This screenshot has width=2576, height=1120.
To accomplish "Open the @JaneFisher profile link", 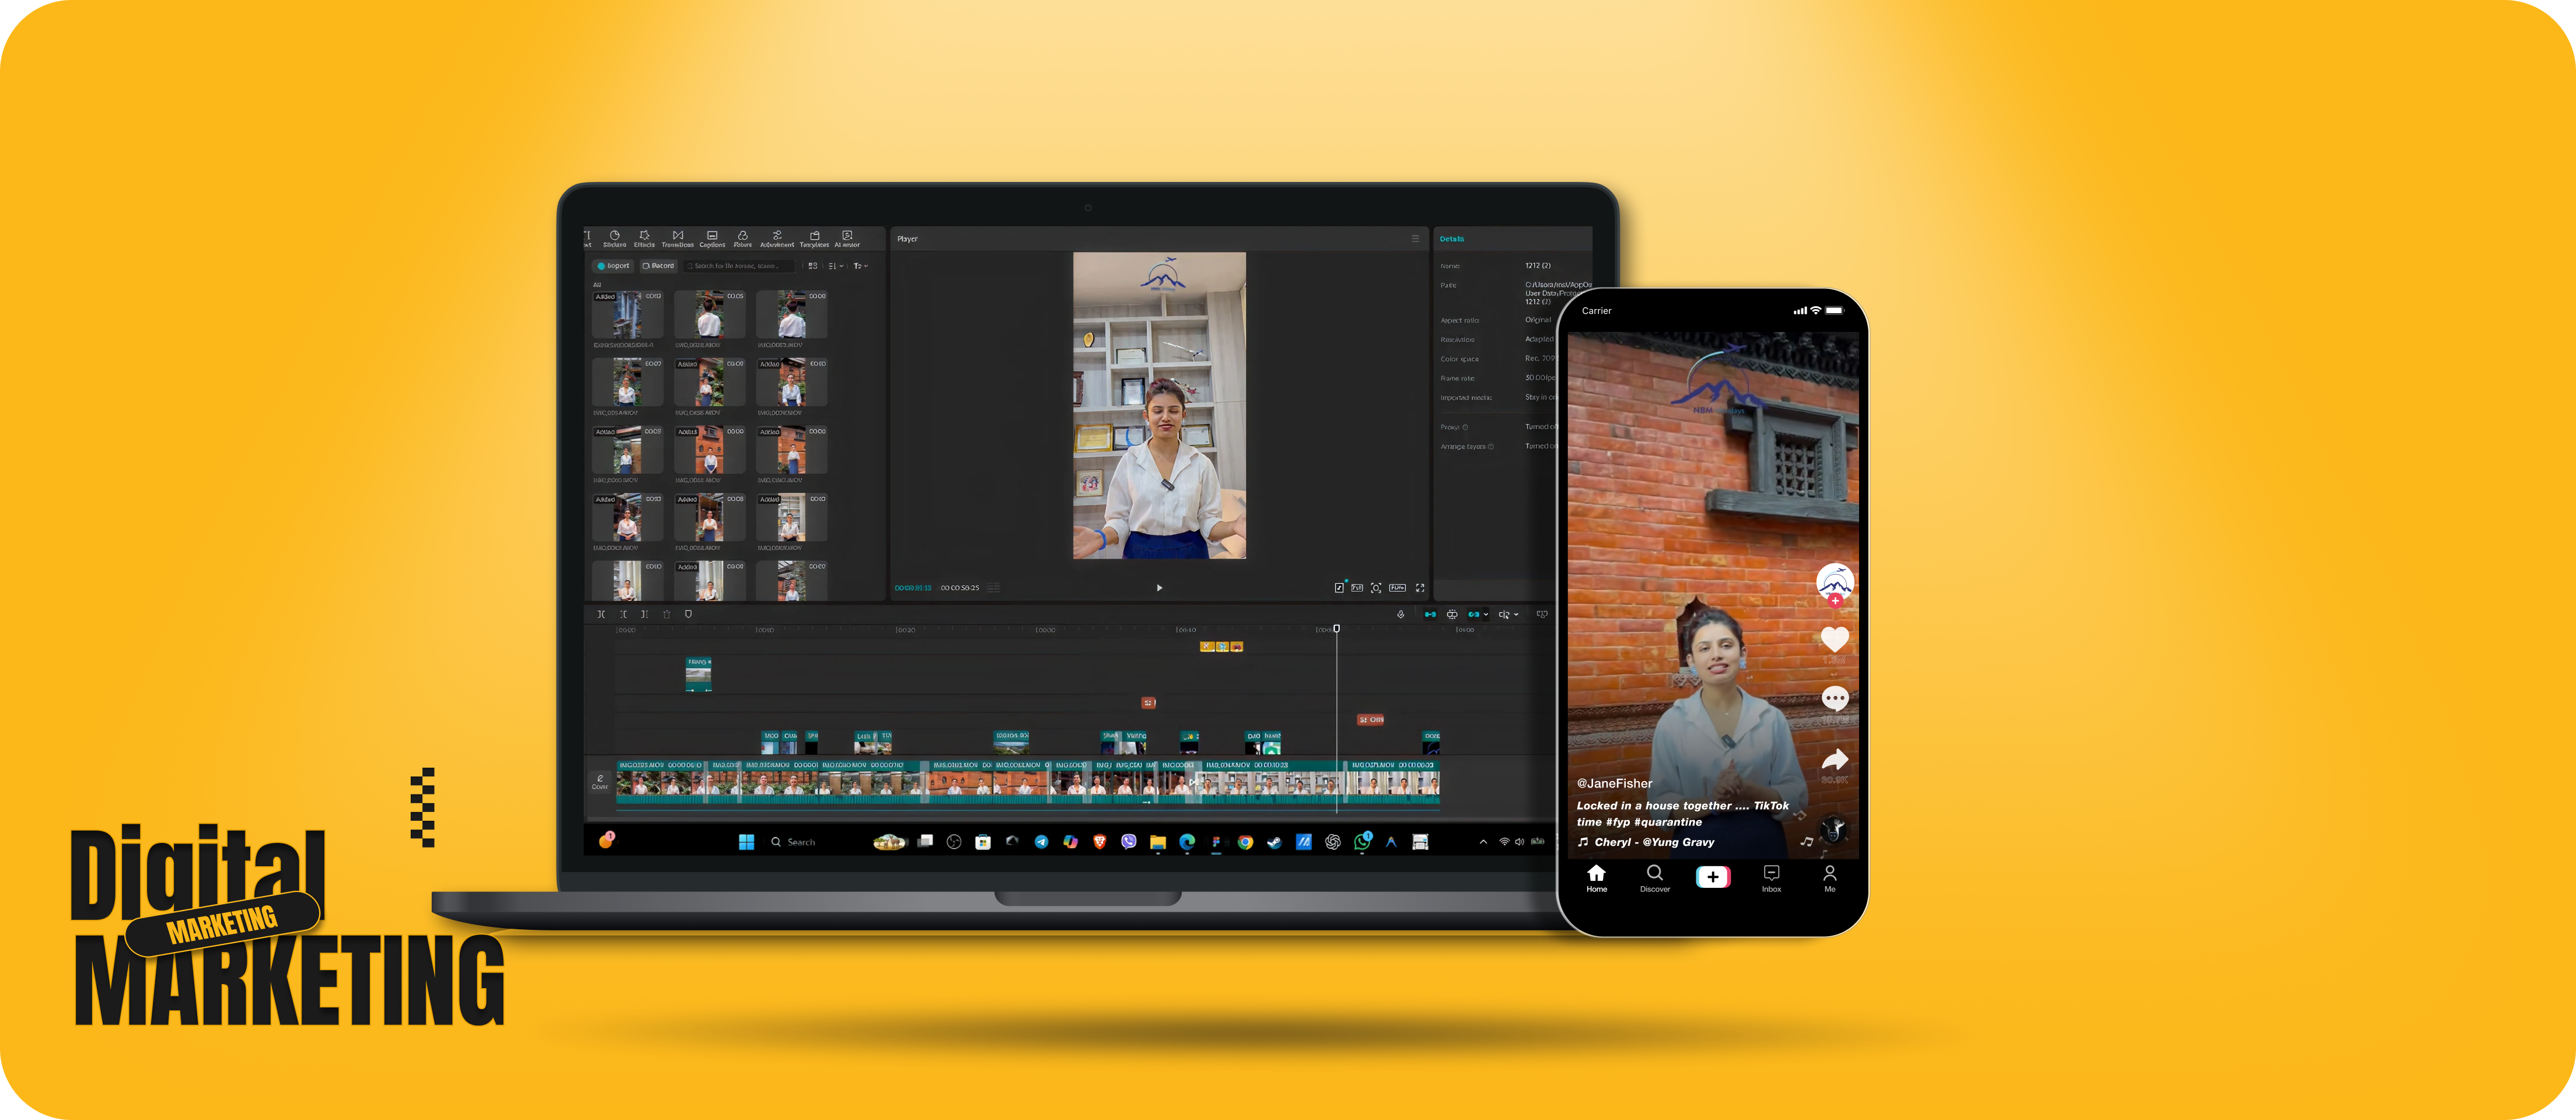I will [x=1614, y=783].
